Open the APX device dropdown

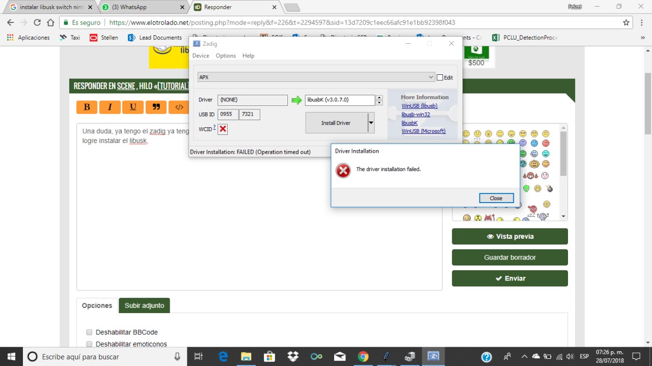[x=316, y=77]
